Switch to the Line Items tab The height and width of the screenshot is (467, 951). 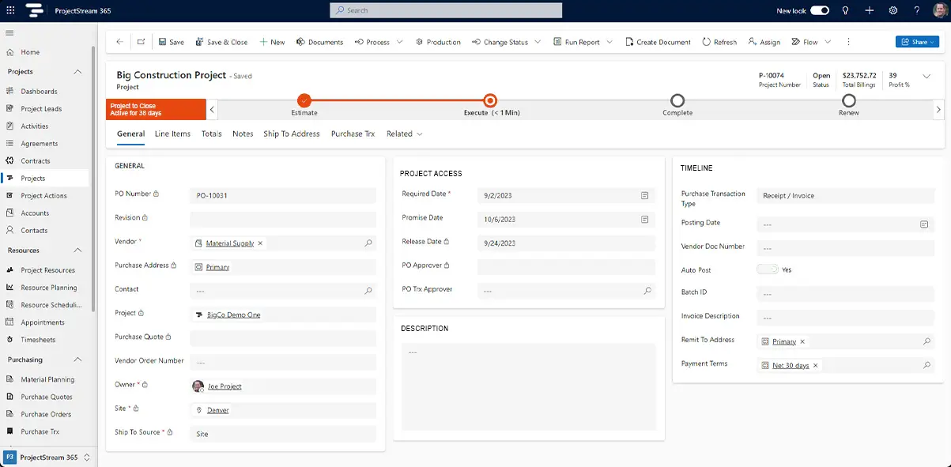click(x=172, y=134)
